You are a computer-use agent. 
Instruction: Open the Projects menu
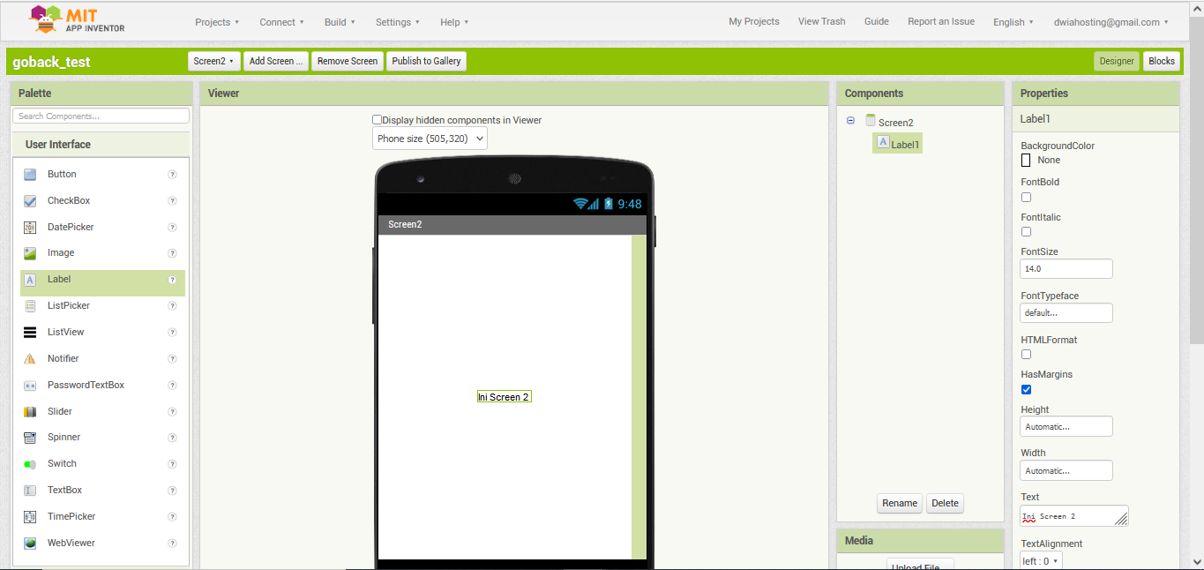[217, 22]
